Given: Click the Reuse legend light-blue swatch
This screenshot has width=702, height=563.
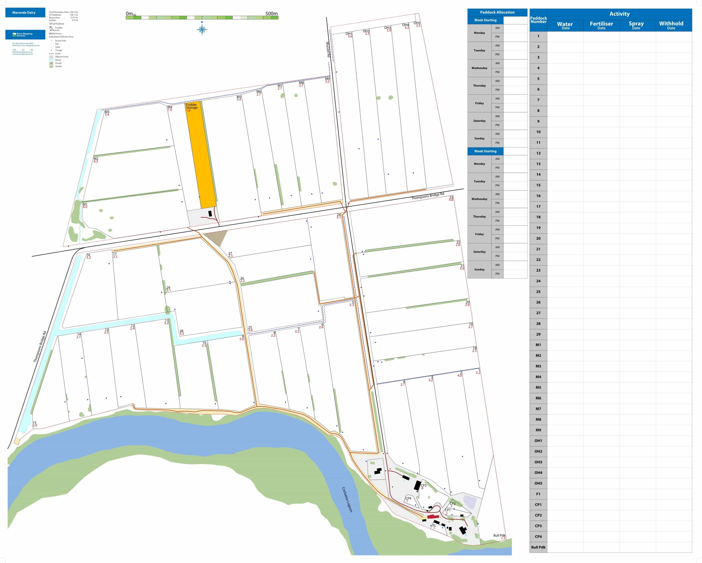Looking at the screenshot, I should click(x=51, y=60).
